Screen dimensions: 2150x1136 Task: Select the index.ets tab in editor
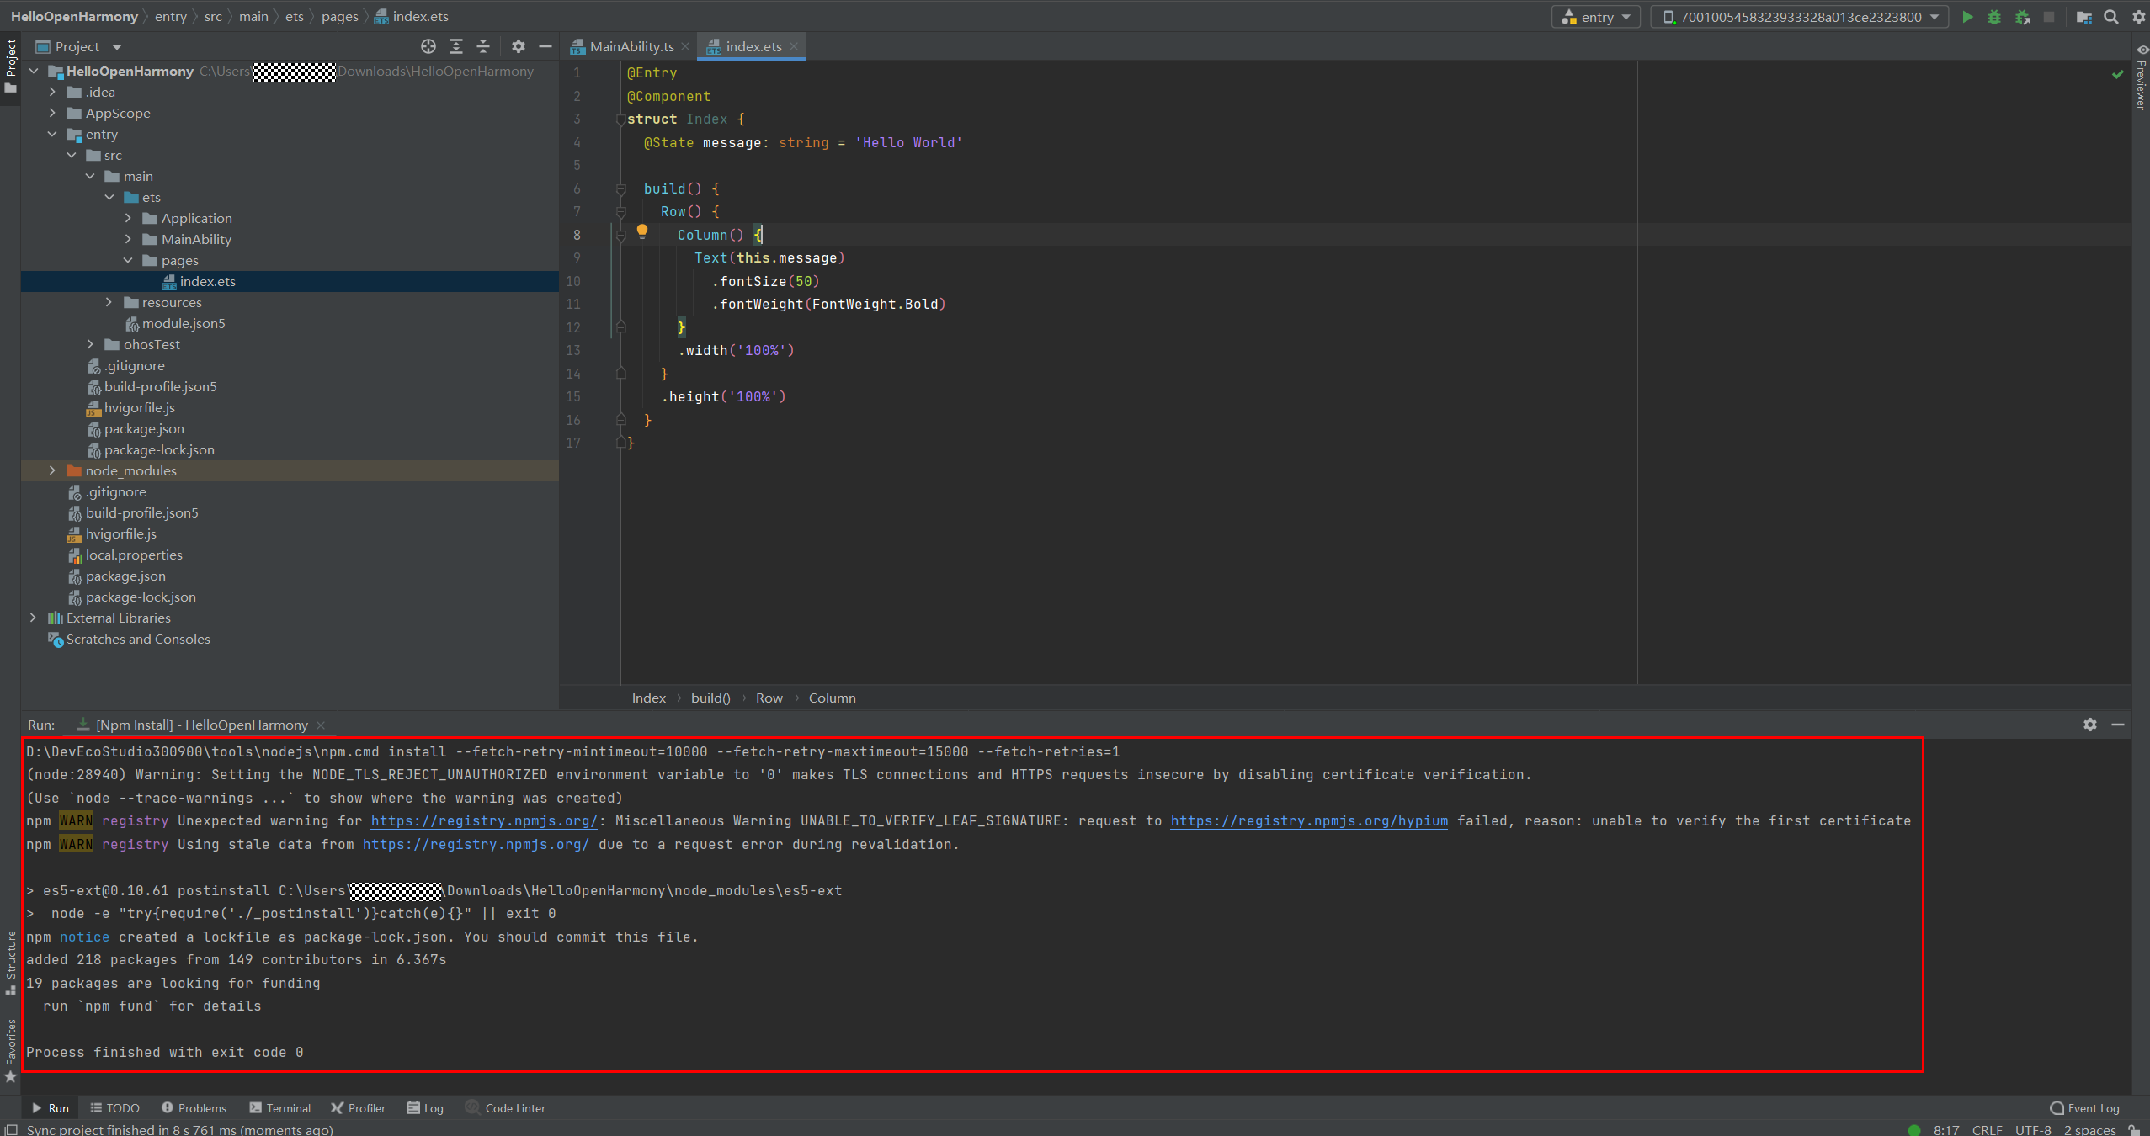coord(751,47)
